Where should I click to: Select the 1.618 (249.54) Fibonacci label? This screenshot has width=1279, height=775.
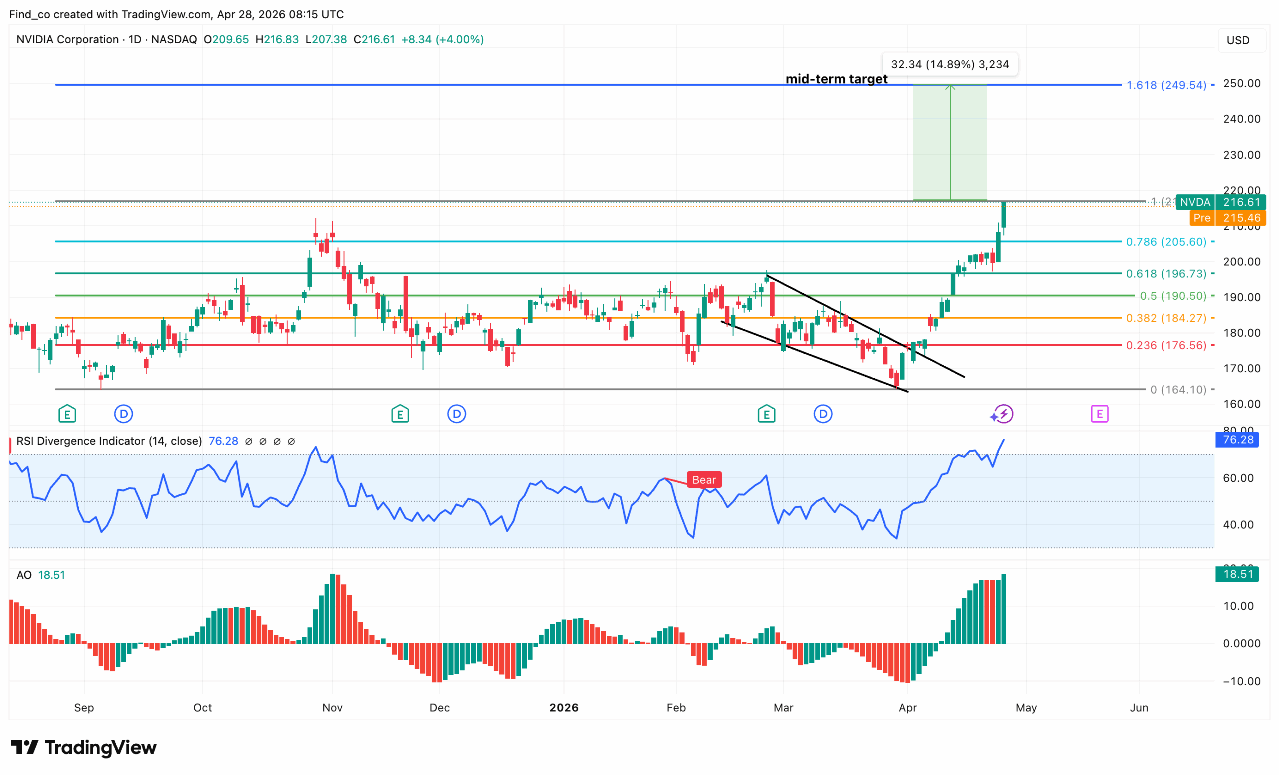click(1166, 85)
